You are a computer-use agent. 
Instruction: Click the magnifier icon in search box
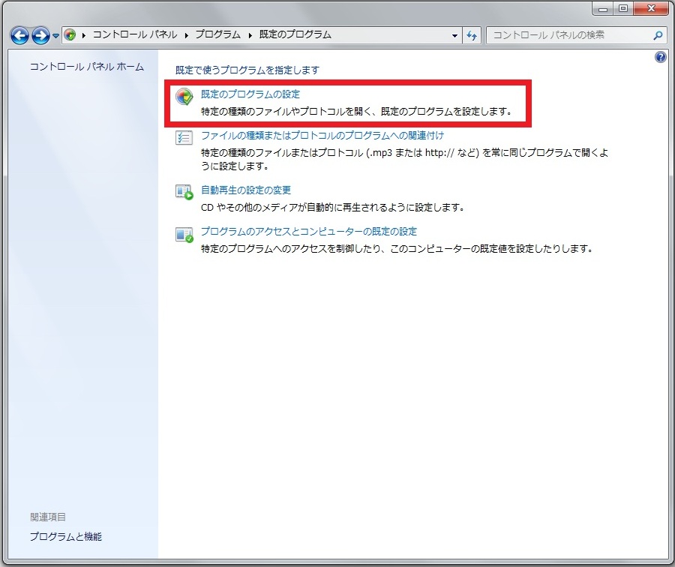click(x=658, y=35)
